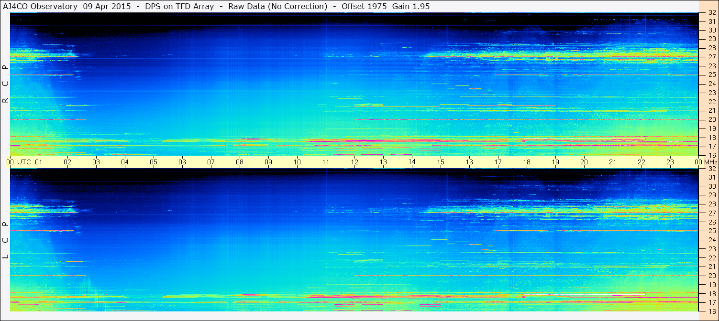Select the 25 MHz tick on the LCP panel
The height and width of the screenshot is (321, 719).
(712, 231)
